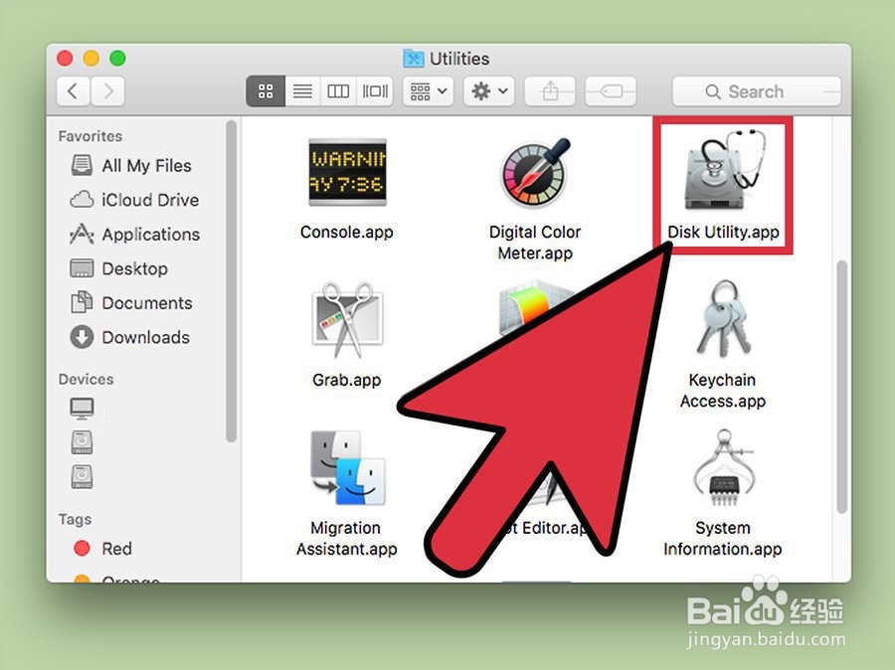
Task: Click into the Search field
Action: [757, 91]
